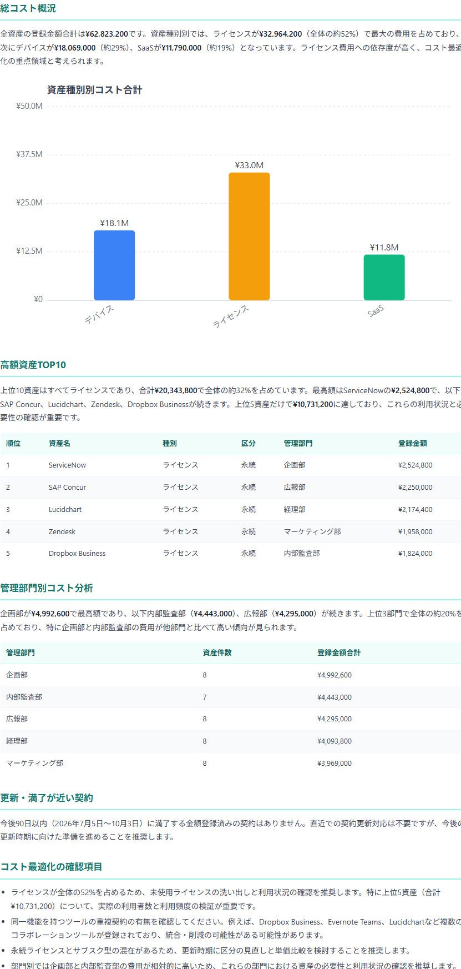
Task: Select the コスト最適化の確認項目 heading
Action: coord(51,867)
